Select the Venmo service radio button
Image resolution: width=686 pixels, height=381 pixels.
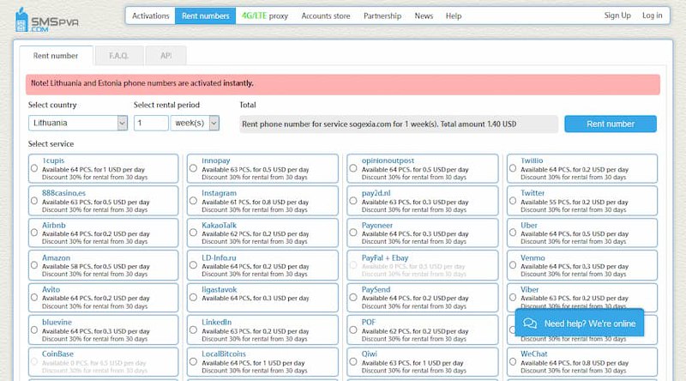pos(512,265)
